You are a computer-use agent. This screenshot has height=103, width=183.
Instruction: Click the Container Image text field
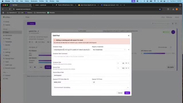pyautogui.click(x=72, y=49)
